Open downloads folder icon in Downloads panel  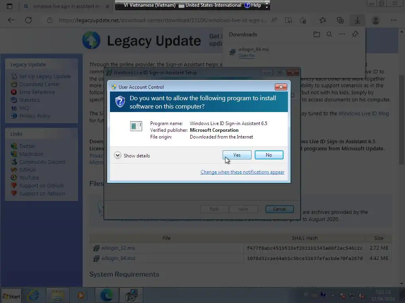pyautogui.click(x=317, y=34)
